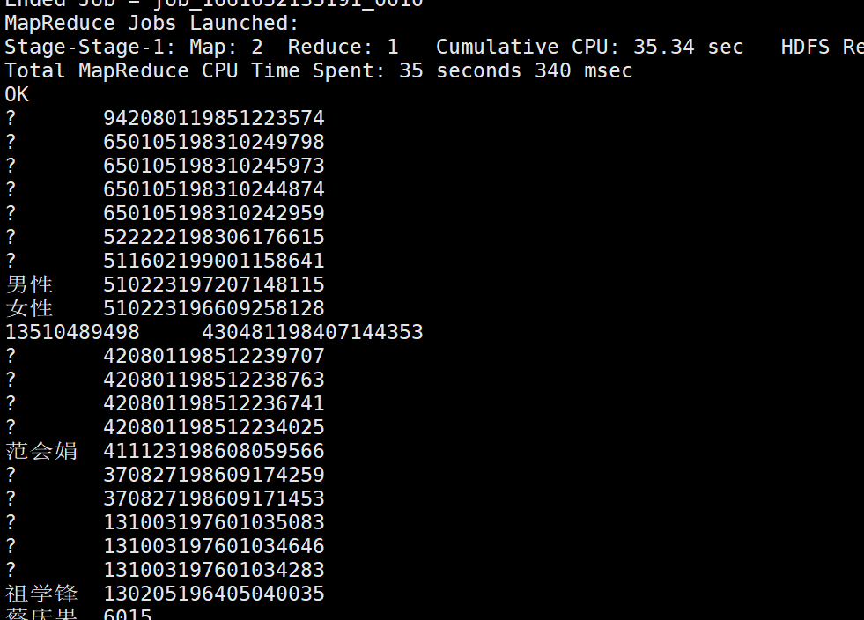Viewport: 864px width, 620px height.
Task: Select the value 522222198306176615
Action: click(214, 237)
